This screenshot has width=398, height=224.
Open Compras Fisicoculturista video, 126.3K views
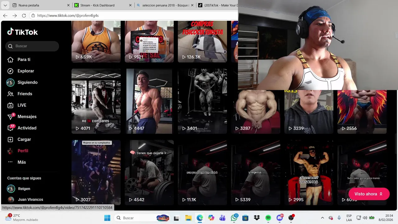[x=202, y=41]
